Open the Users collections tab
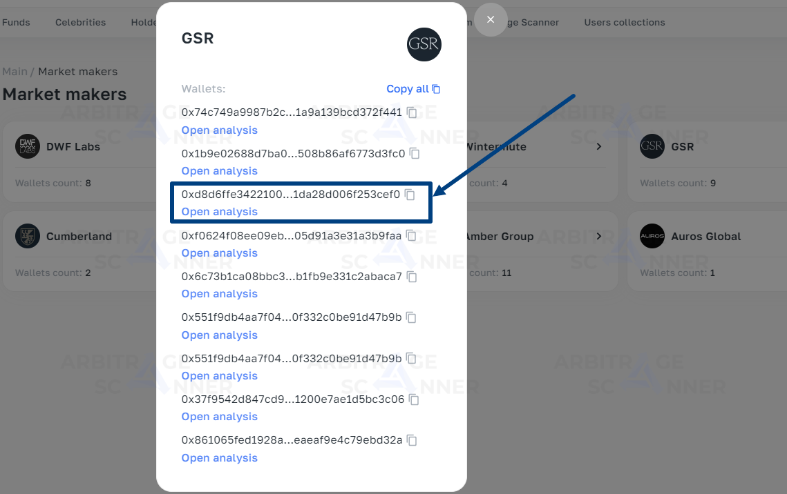 tap(625, 23)
